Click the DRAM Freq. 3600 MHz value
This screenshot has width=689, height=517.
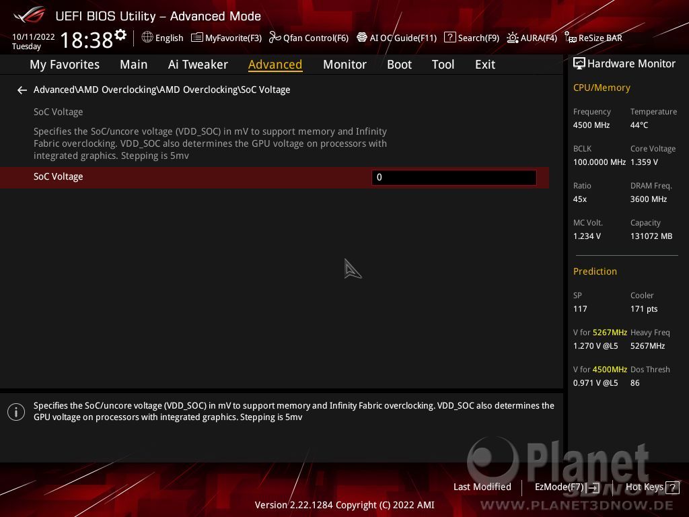click(x=649, y=199)
